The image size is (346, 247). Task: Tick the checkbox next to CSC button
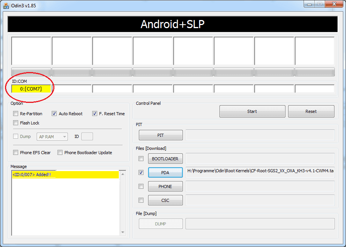[x=141, y=200]
